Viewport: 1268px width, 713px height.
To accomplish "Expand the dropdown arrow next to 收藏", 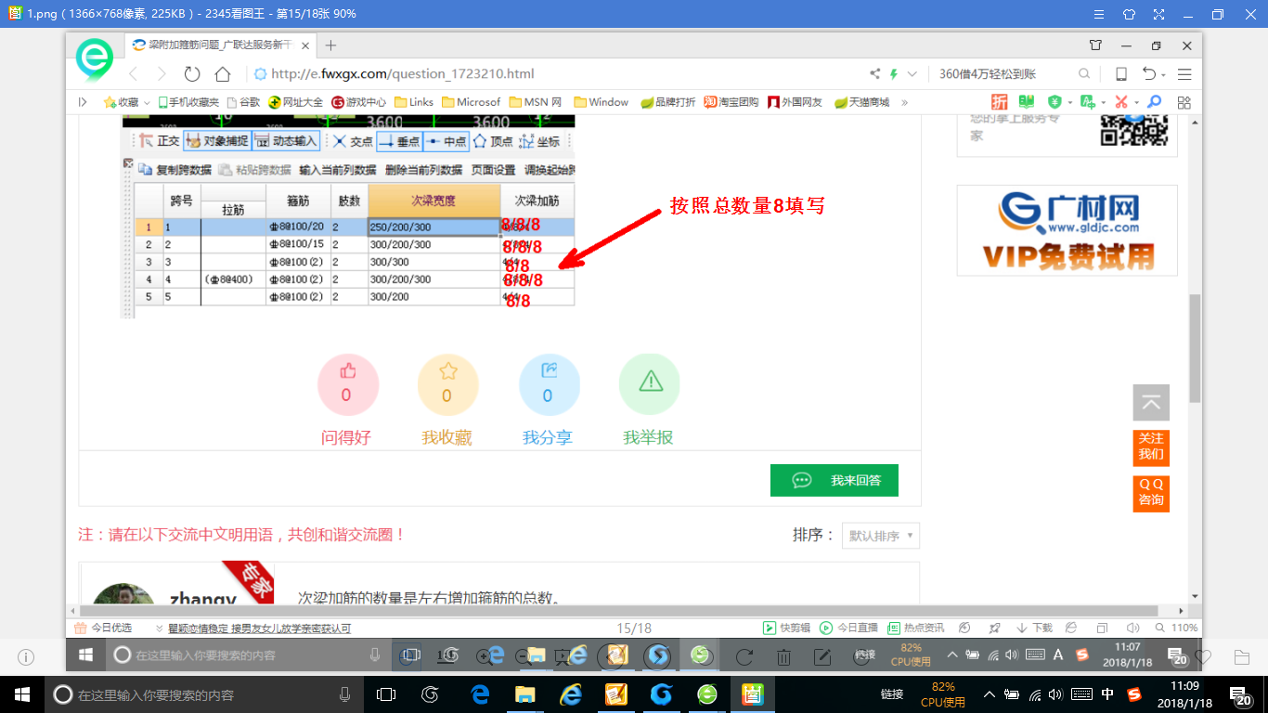I will point(147,103).
